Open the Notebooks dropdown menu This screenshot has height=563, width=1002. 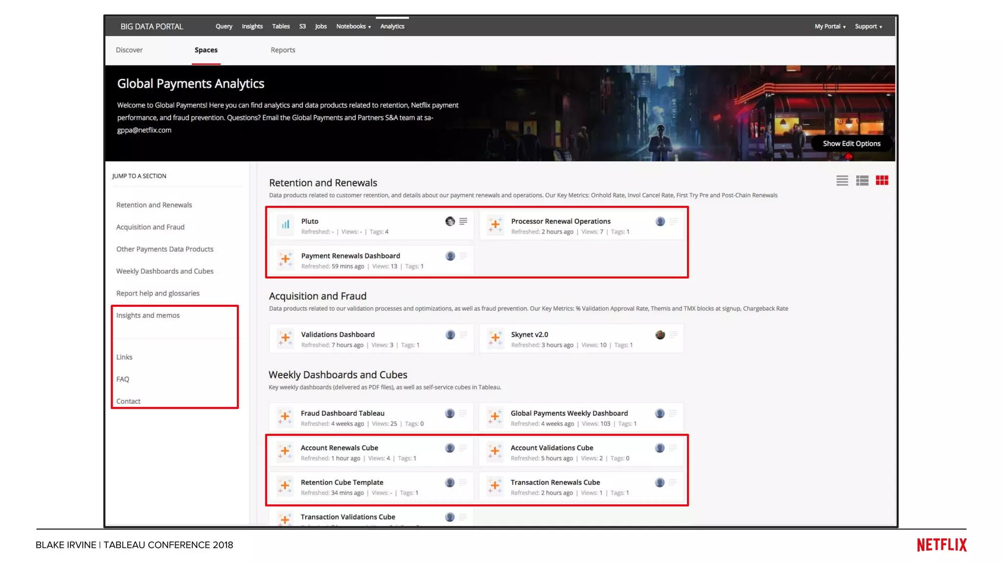(353, 26)
